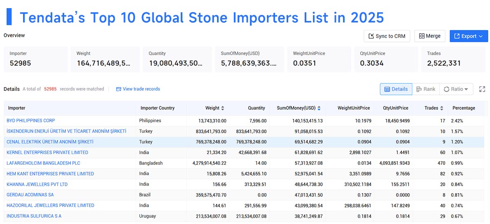
Task: Click the 359,575,470.70 weight cell
Action: [x=208, y=195]
